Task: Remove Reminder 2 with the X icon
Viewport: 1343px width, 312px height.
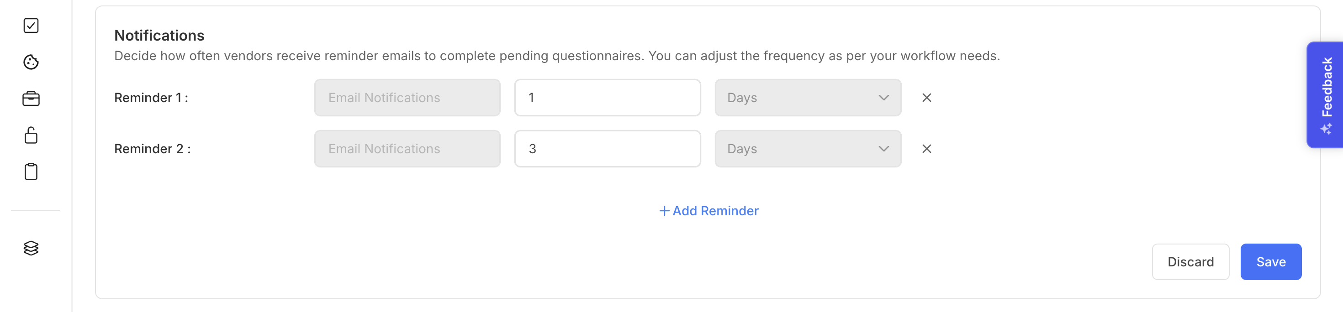Action: click(x=926, y=149)
